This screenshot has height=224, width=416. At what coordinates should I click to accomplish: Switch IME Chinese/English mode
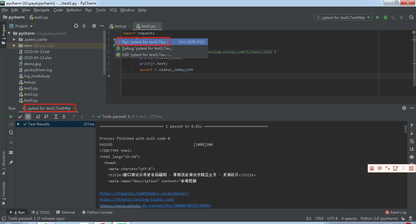coord(380,168)
